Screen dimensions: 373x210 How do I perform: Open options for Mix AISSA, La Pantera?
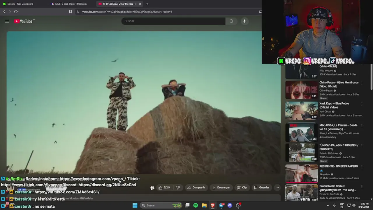tap(362, 126)
